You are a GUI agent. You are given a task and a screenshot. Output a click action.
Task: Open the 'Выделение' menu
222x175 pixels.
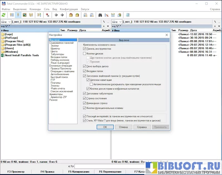coord(20,9)
